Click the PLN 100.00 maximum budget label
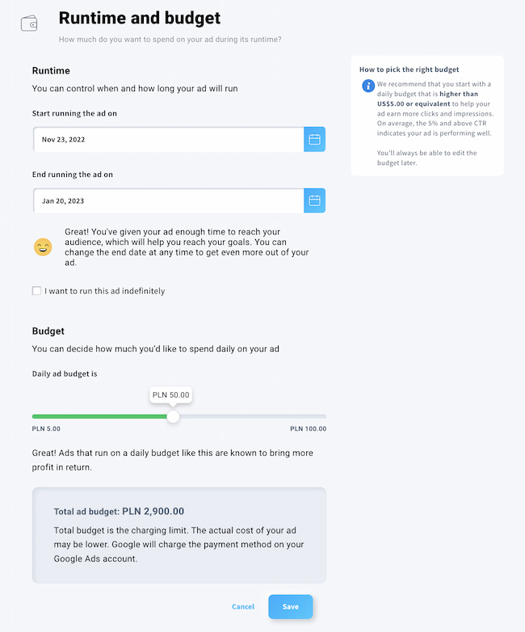The image size is (525, 632). tap(309, 429)
